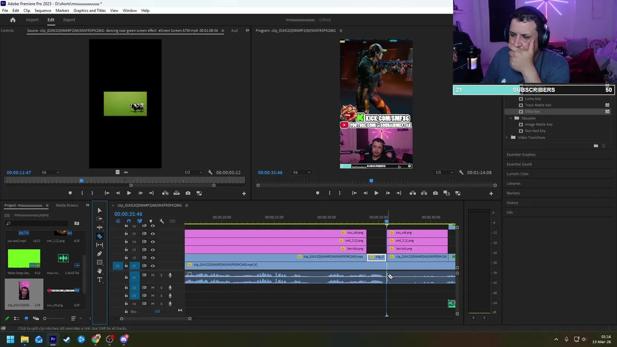
Task: Mute audio track A1
Action: pos(153,275)
